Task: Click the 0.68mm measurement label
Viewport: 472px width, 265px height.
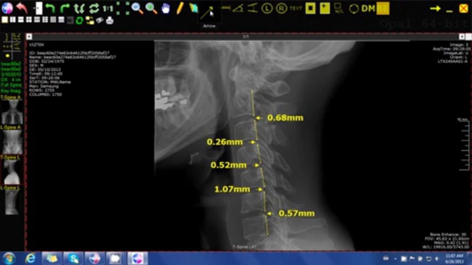Action: 285,118
